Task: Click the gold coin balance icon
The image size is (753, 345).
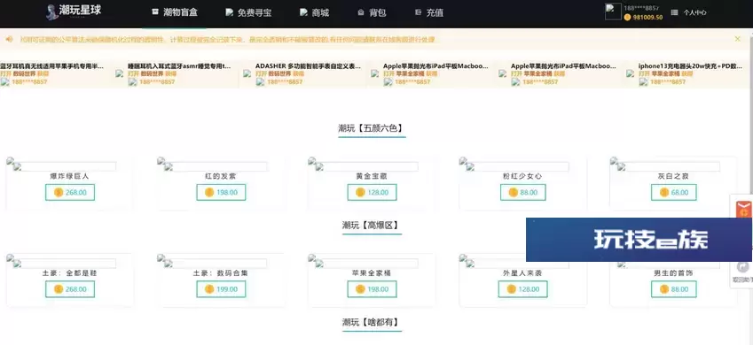Action: coord(627,18)
